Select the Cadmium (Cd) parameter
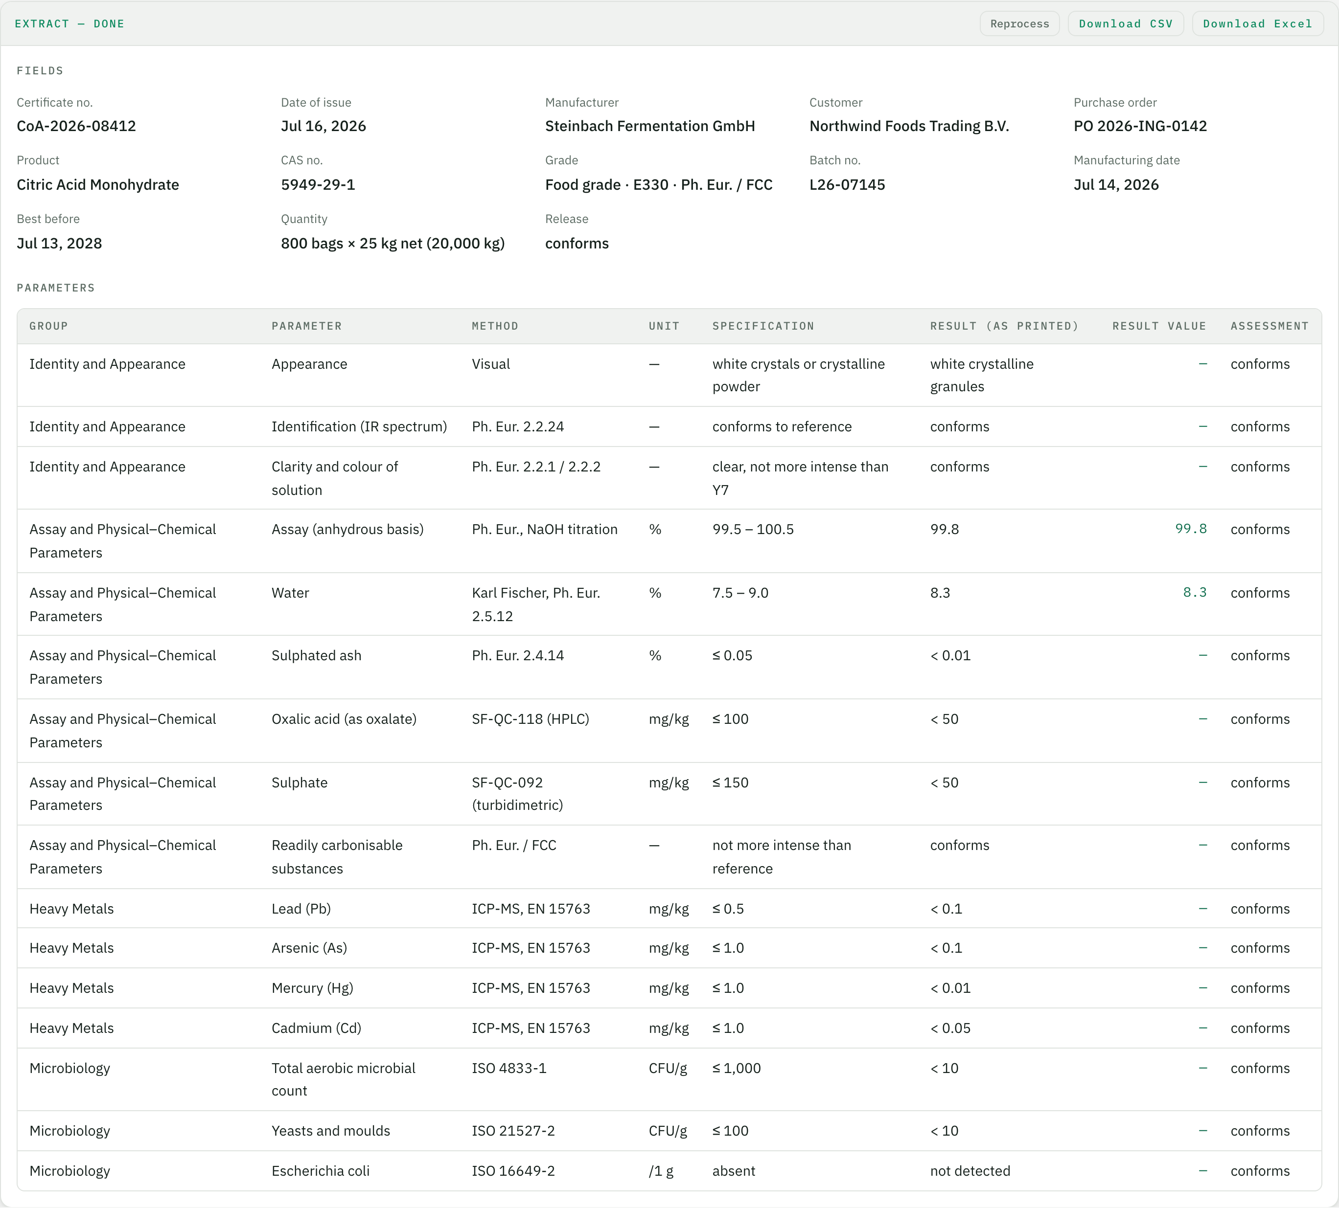Screen dimensions: 1339x1208 pos(316,1028)
